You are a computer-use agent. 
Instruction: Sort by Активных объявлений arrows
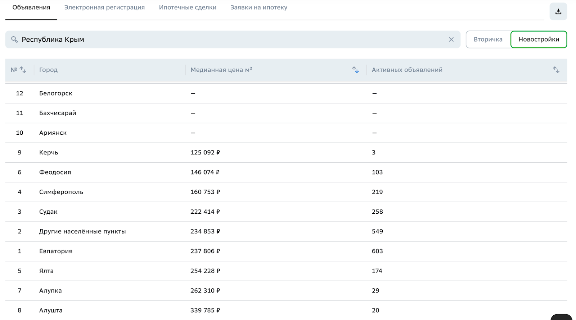[x=556, y=70]
